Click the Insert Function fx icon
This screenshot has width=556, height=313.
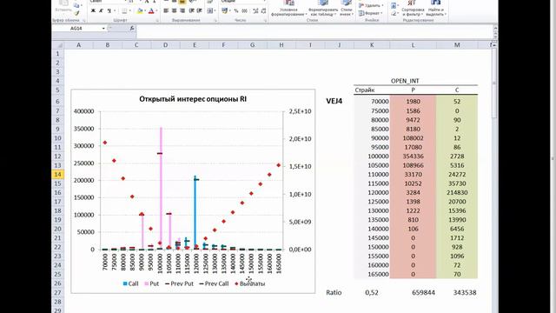pyautogui.click(x=132, y=28)
